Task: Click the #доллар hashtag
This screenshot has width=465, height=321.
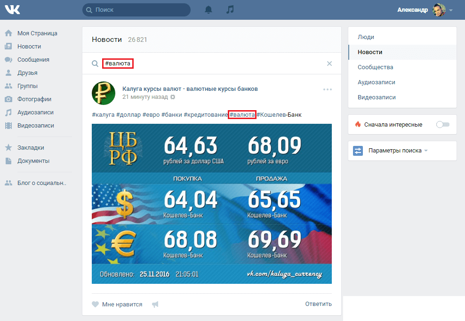Action: [128, 115]
